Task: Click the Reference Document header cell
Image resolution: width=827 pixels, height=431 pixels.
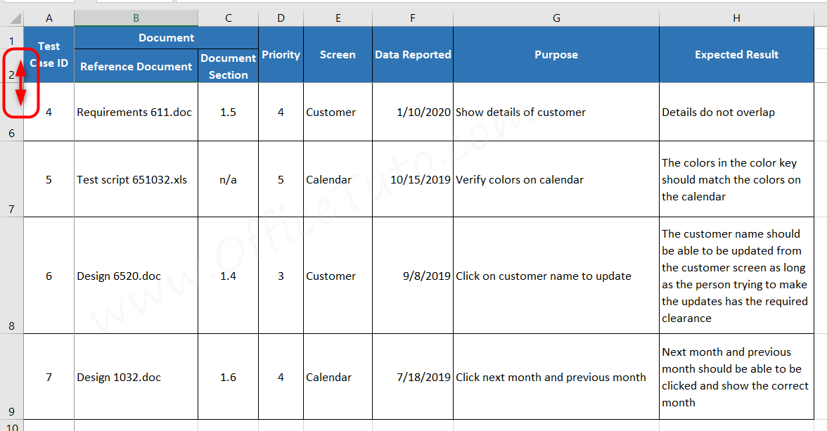Action: [x=136, y=67]
